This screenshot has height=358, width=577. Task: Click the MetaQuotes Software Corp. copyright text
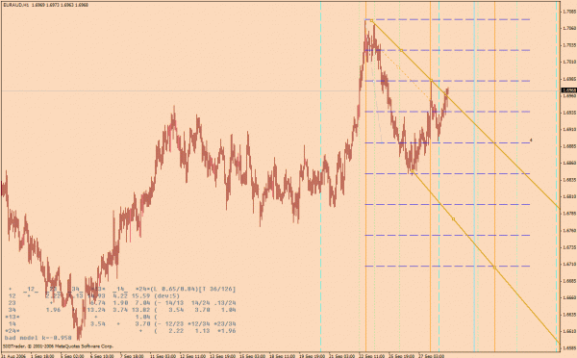pyautogui.click(x=58, y=346)
